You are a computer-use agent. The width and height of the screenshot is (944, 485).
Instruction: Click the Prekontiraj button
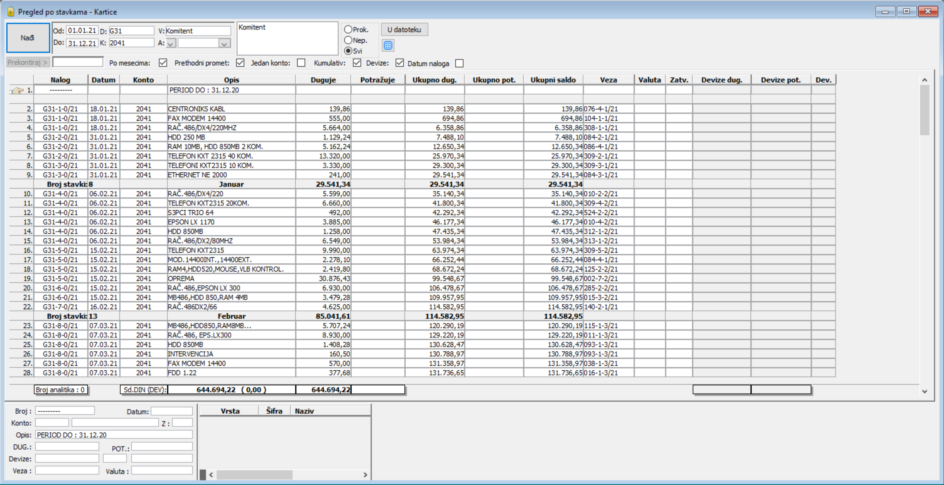pos(27,62)
